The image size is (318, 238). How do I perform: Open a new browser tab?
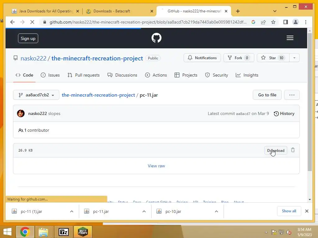point(238,11)
